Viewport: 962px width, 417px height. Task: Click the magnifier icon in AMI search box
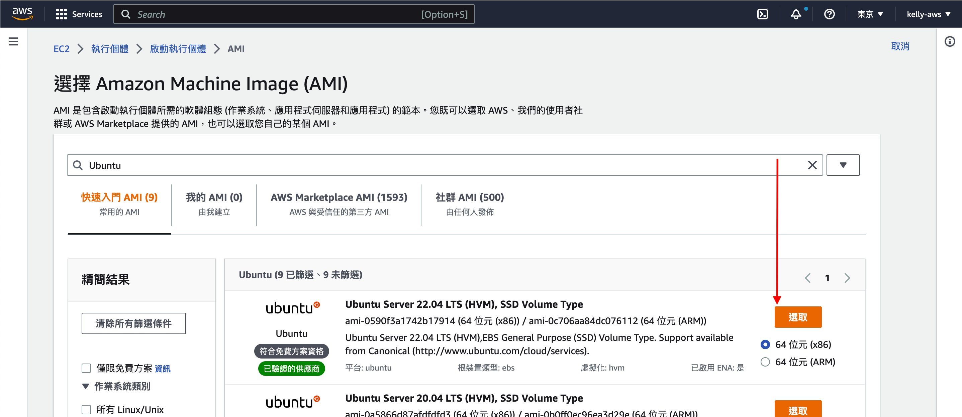[78, 165]
